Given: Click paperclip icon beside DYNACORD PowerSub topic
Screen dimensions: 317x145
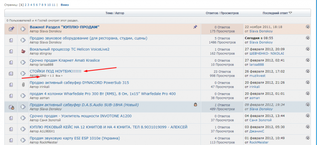Looking at the screenshot, I should 23,85.
